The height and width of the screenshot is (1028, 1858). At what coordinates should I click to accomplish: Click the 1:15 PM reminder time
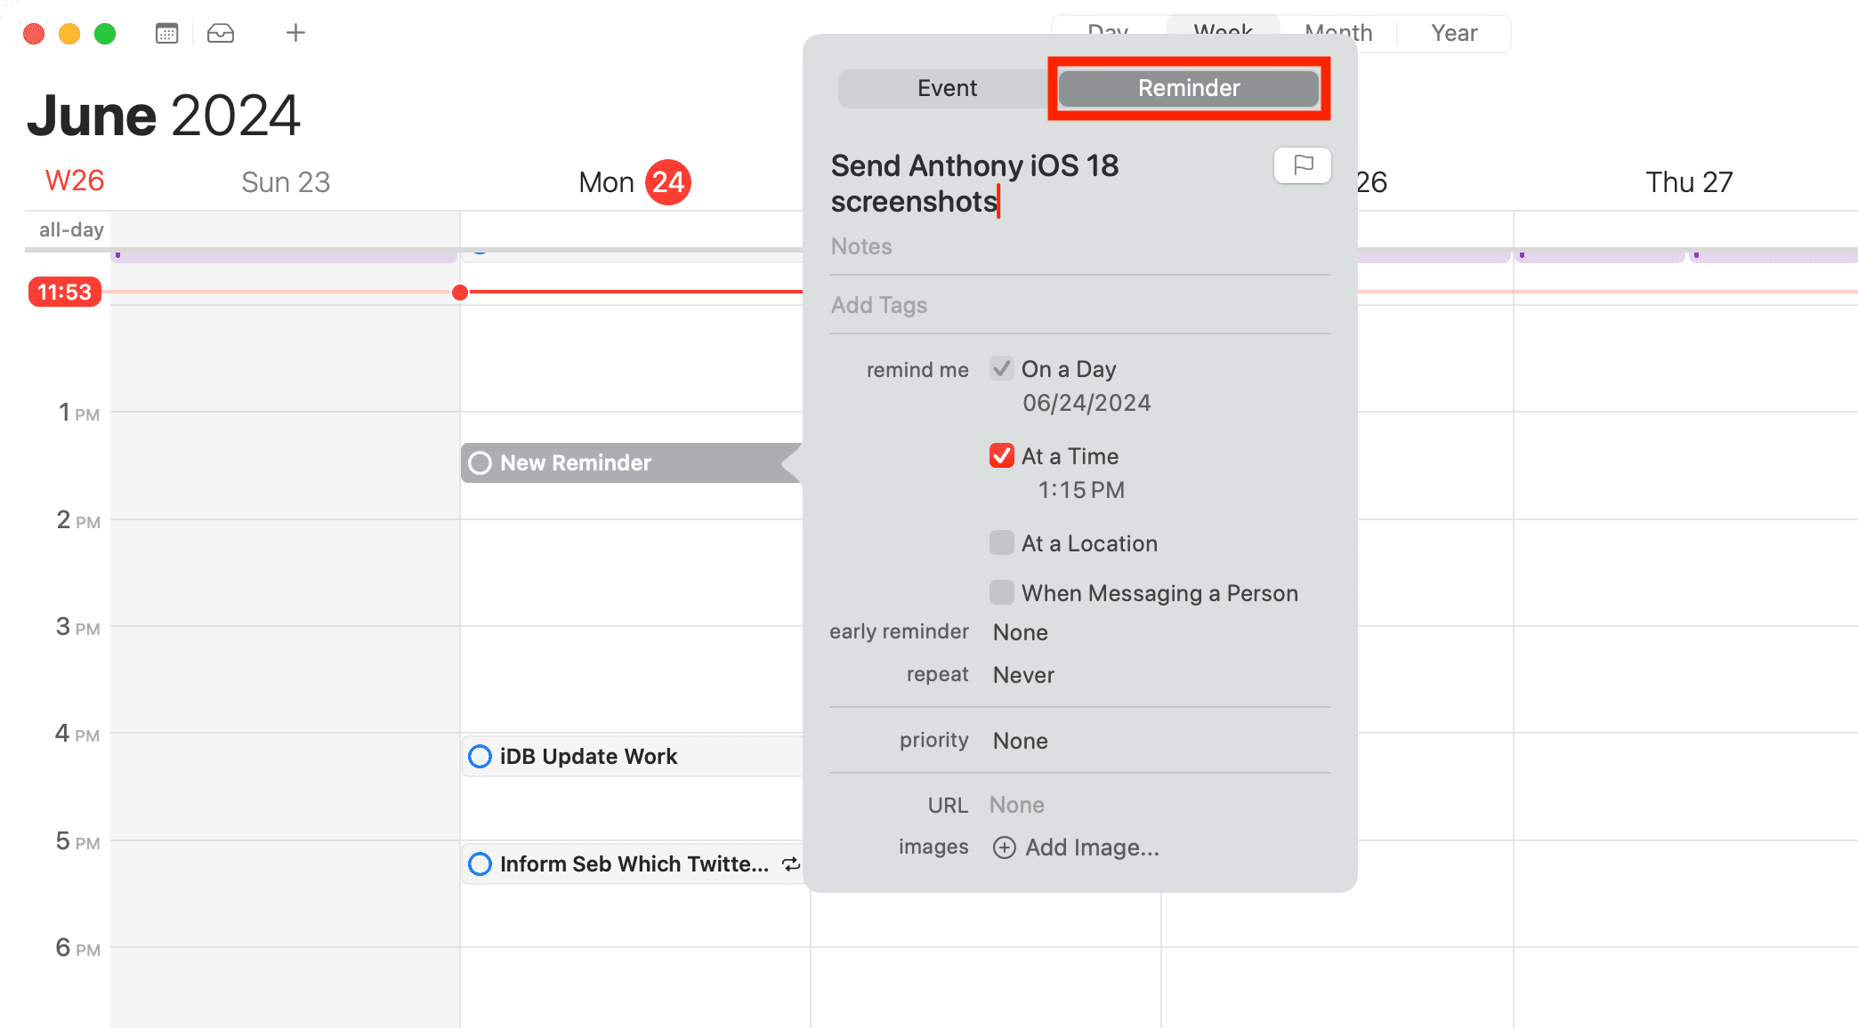pos(1081,490)
